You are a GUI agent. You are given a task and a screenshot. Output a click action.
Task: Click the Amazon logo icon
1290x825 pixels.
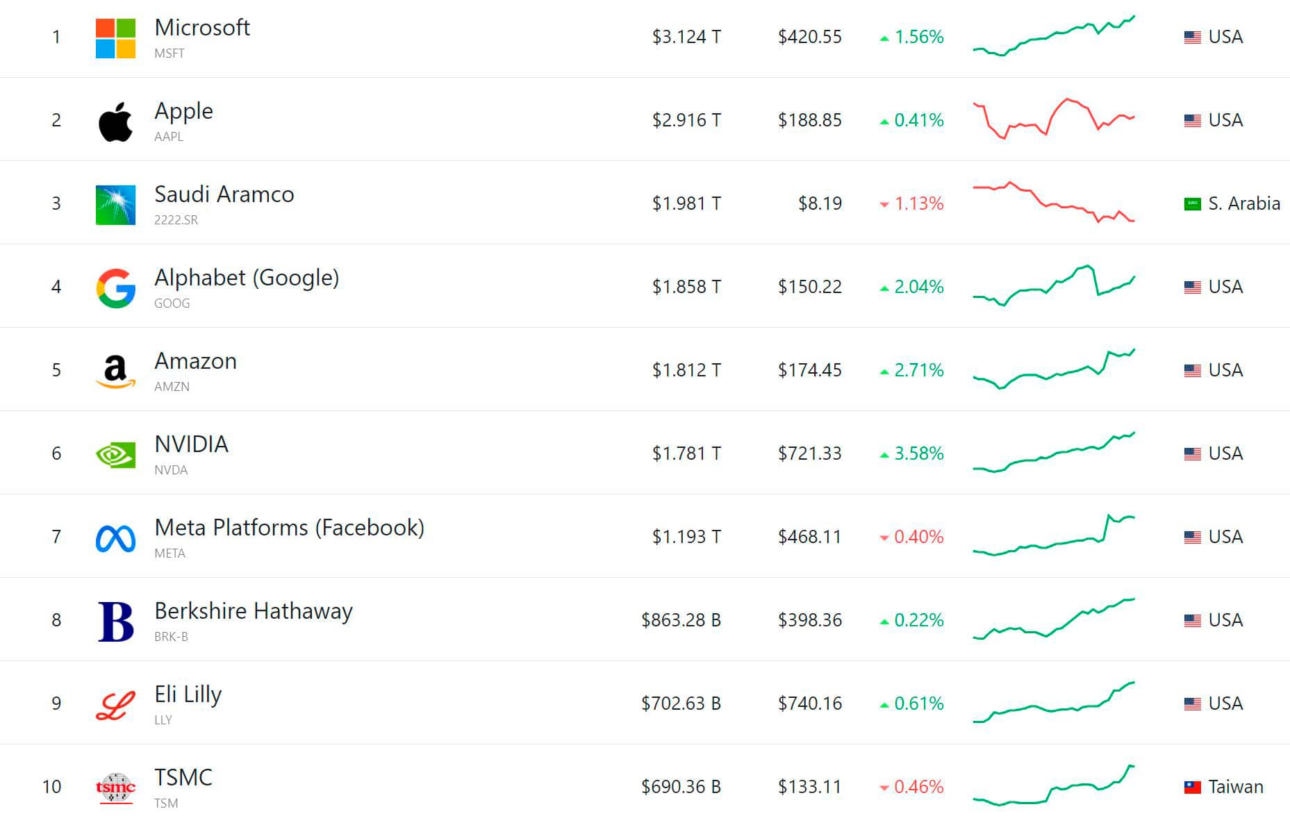pos(115,372)
